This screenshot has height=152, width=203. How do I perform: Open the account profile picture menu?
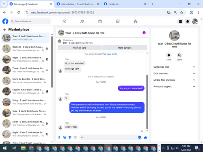tap(195, 21)
